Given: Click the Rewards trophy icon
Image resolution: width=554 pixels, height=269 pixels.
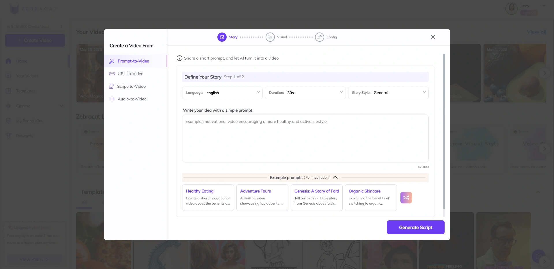Looking at the screenshot, I should click(8, 136).
